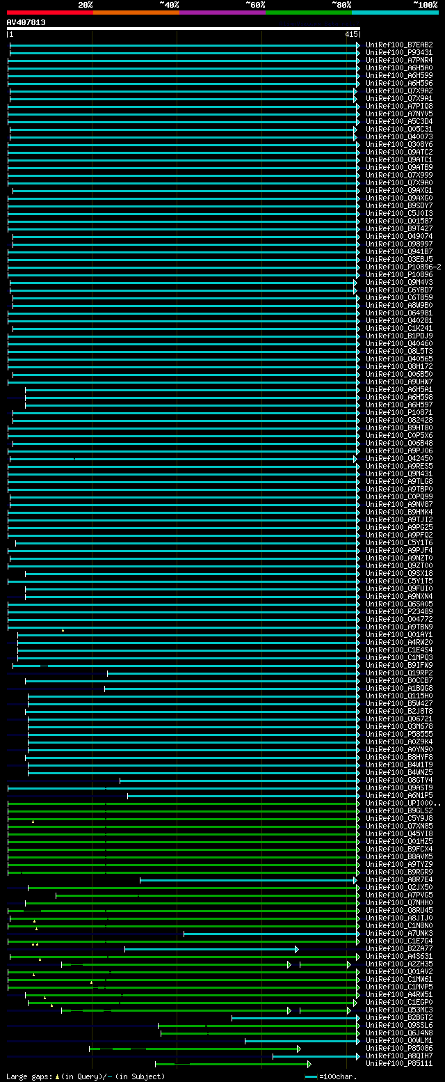Select label UniRef100_Q9AXG1
This screenshot has height=1082, width=445.
coord(399,190)
